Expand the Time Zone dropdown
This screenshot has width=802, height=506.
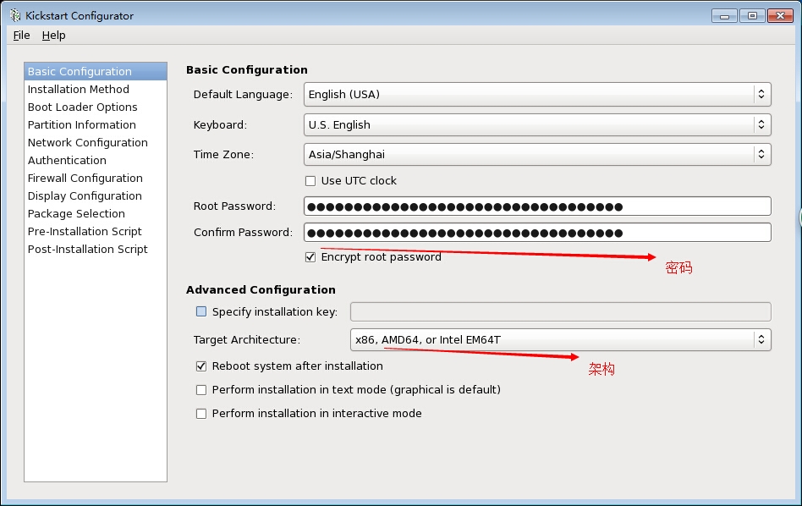(537, 155)
